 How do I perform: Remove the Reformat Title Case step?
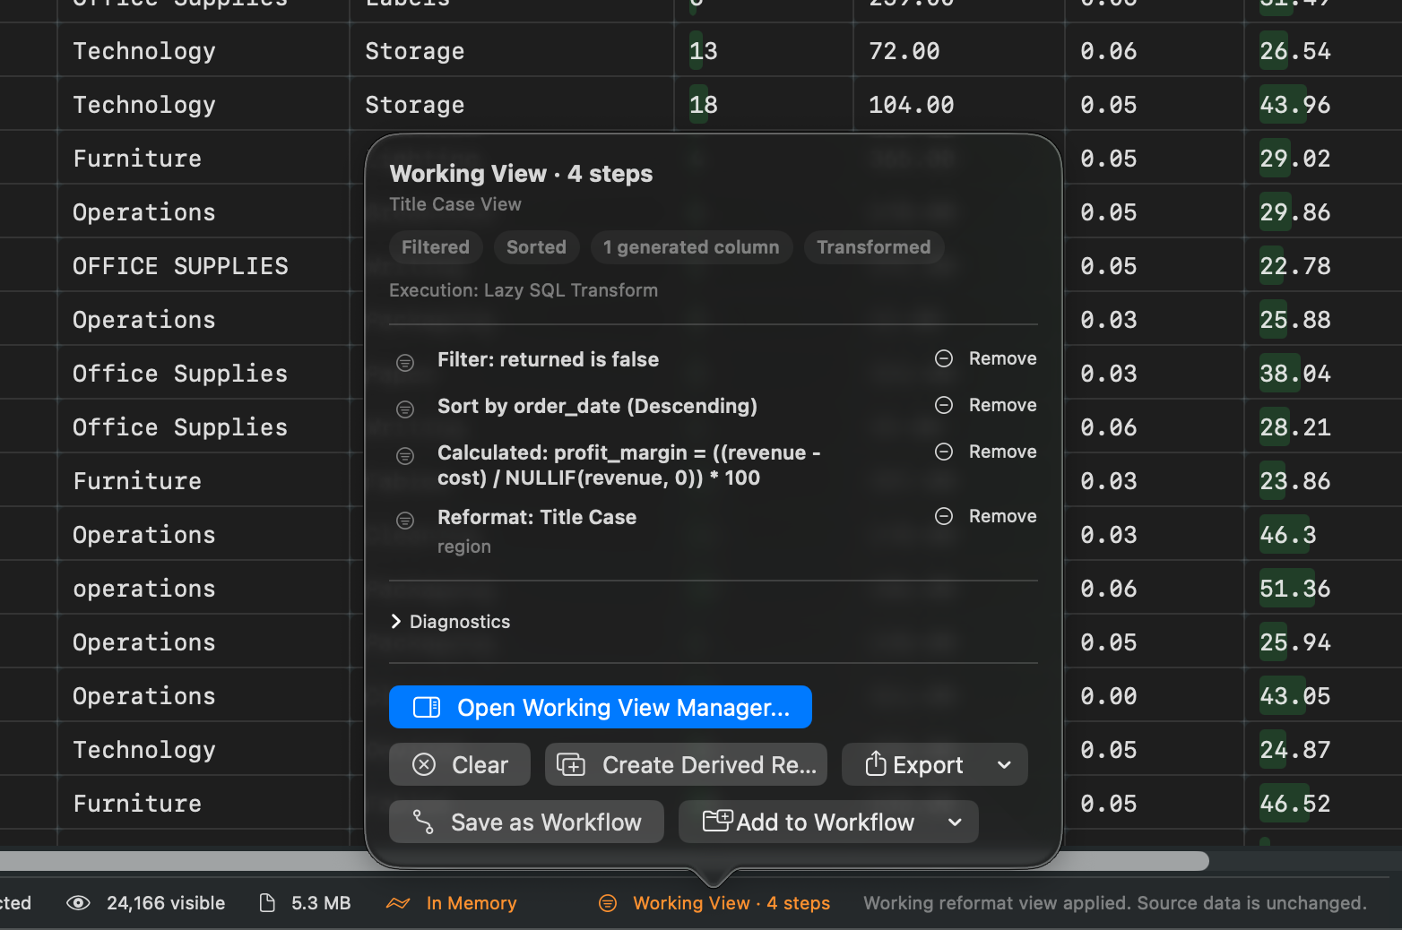(x=986, y=516)
